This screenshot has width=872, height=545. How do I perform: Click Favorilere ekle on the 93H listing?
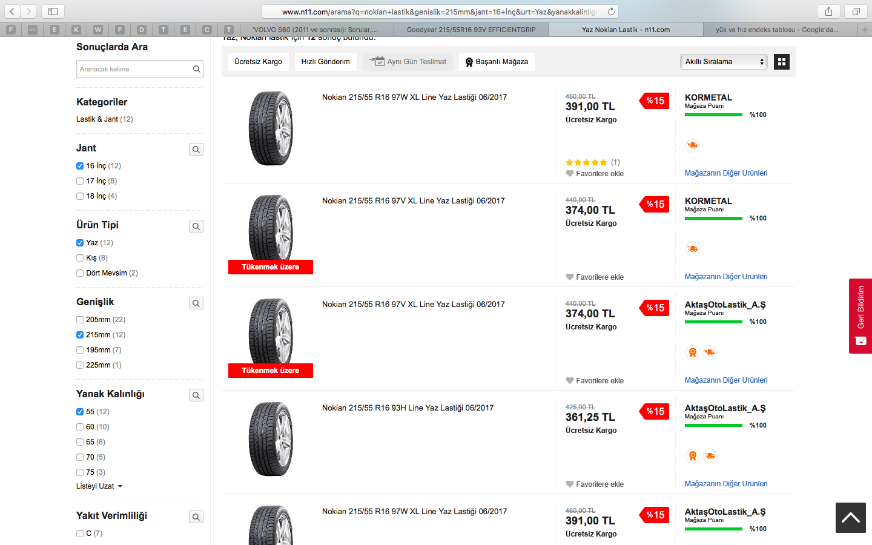[599, 484]
